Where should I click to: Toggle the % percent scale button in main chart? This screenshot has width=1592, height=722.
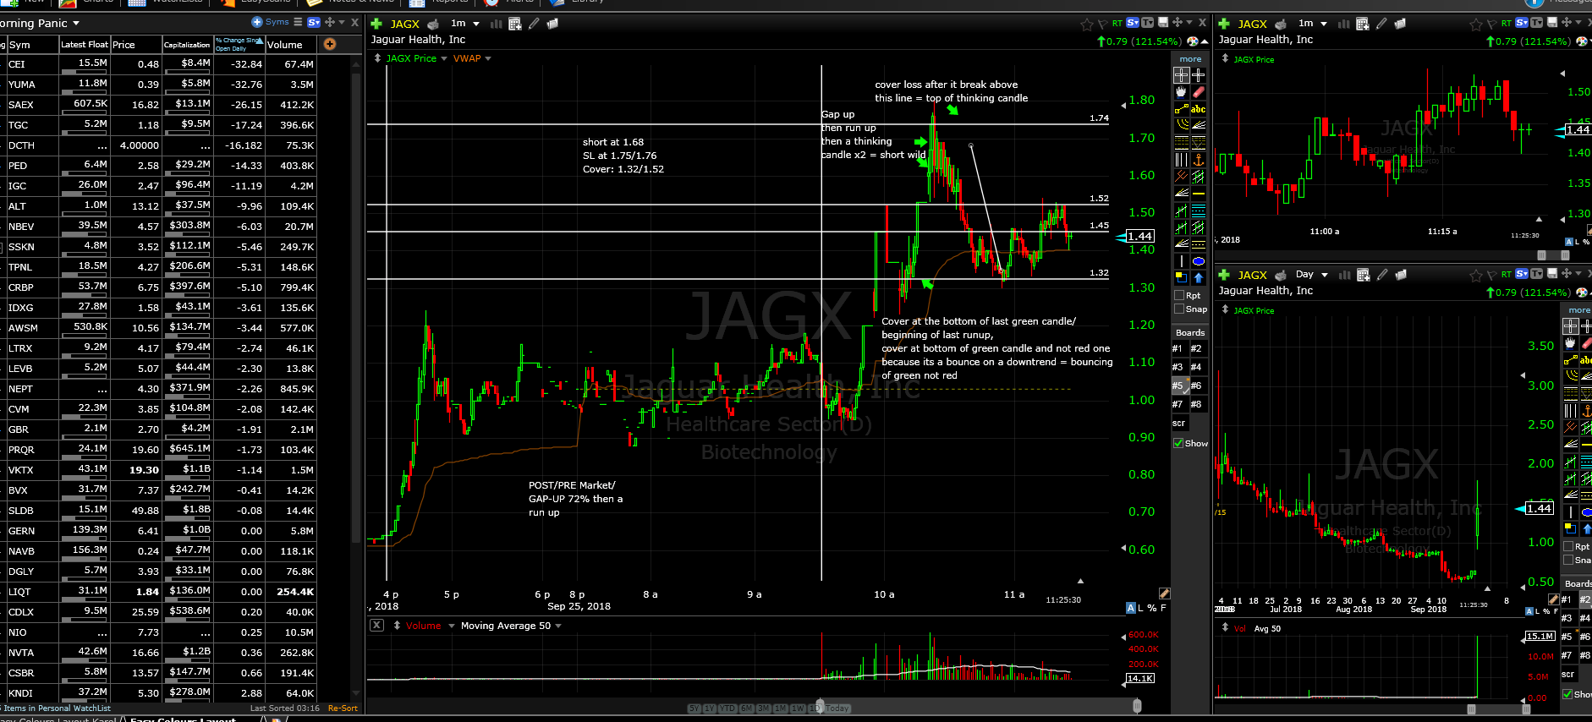(1152, 608)
